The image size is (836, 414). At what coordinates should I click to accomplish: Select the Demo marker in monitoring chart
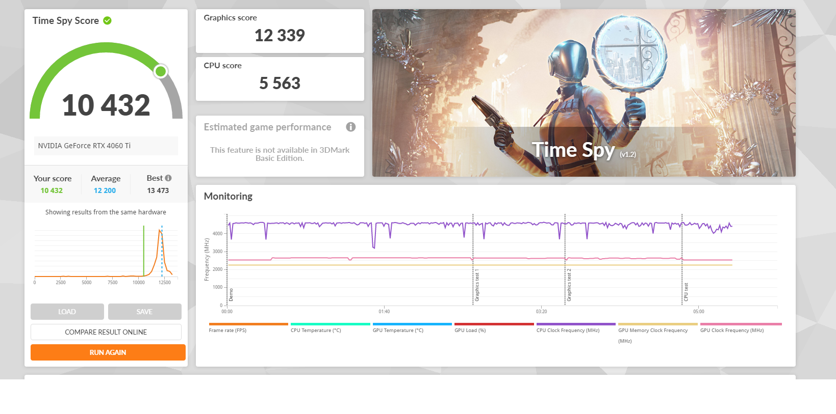pos(231,294)
